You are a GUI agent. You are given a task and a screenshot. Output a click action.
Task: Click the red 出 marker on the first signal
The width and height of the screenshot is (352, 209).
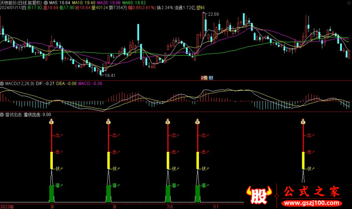pos(58,135)
